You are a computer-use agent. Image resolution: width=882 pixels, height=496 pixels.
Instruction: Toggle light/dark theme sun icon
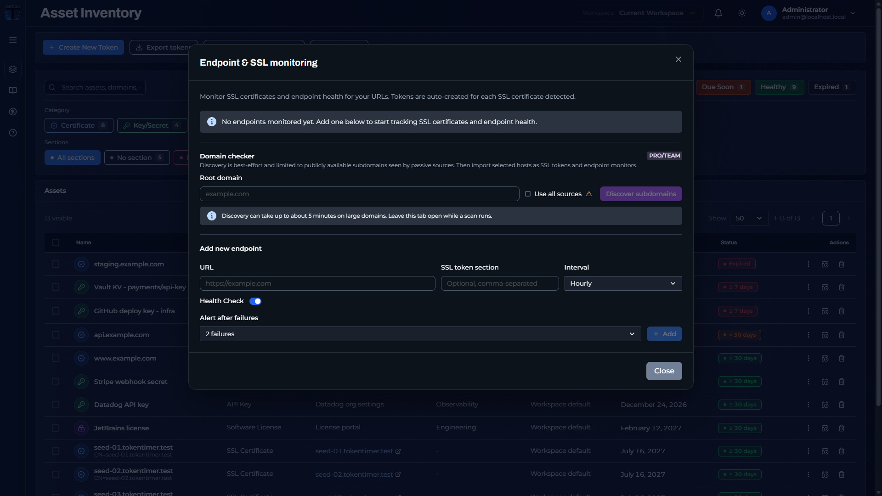coord(742,13)
